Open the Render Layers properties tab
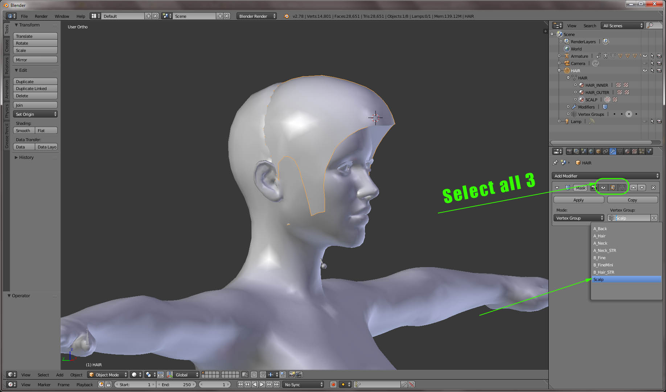This screenshot has width=666, height=392. pyautogui.click(x=576, y=151)
